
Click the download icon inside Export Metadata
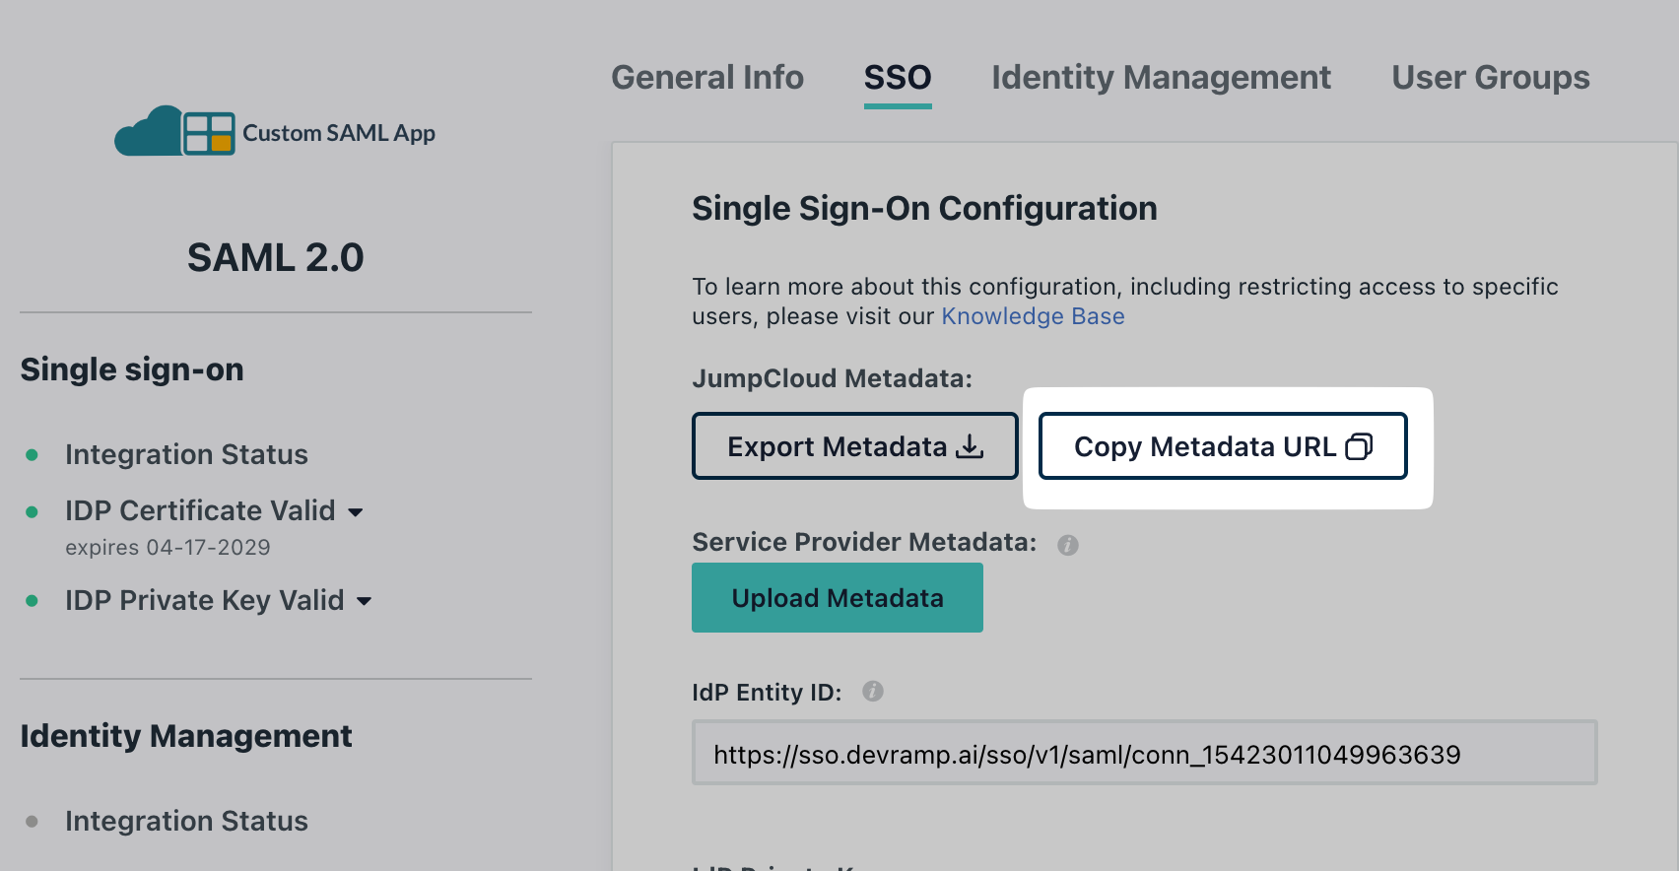tap(971, 446)
